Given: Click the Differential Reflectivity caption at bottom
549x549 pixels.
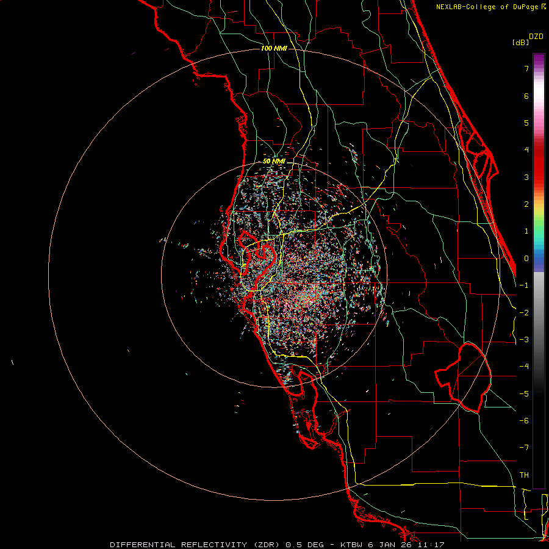Looking at the screenshot, I should 277,545.
